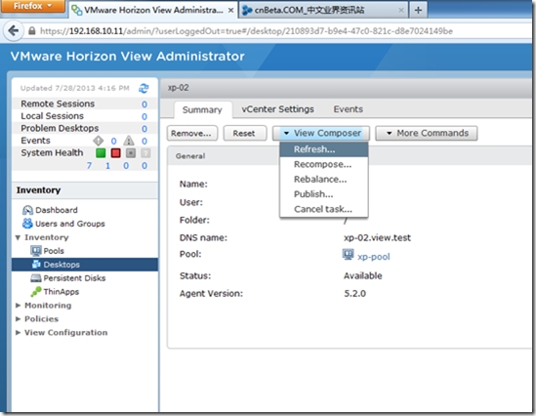Select ThinApps in the Inventory tree

point(62,292)
